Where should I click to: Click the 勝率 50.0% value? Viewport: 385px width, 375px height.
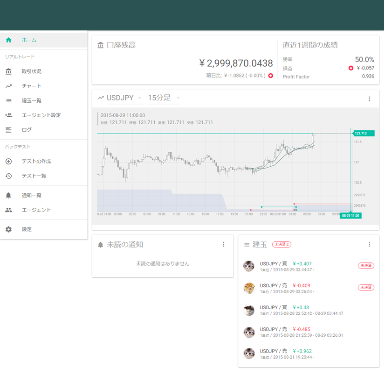pyautogui.click(x=364, y=60)
